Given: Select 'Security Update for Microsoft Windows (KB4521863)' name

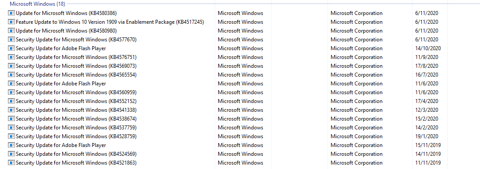Looking at the screenshot, I should [x=76, y=163].
